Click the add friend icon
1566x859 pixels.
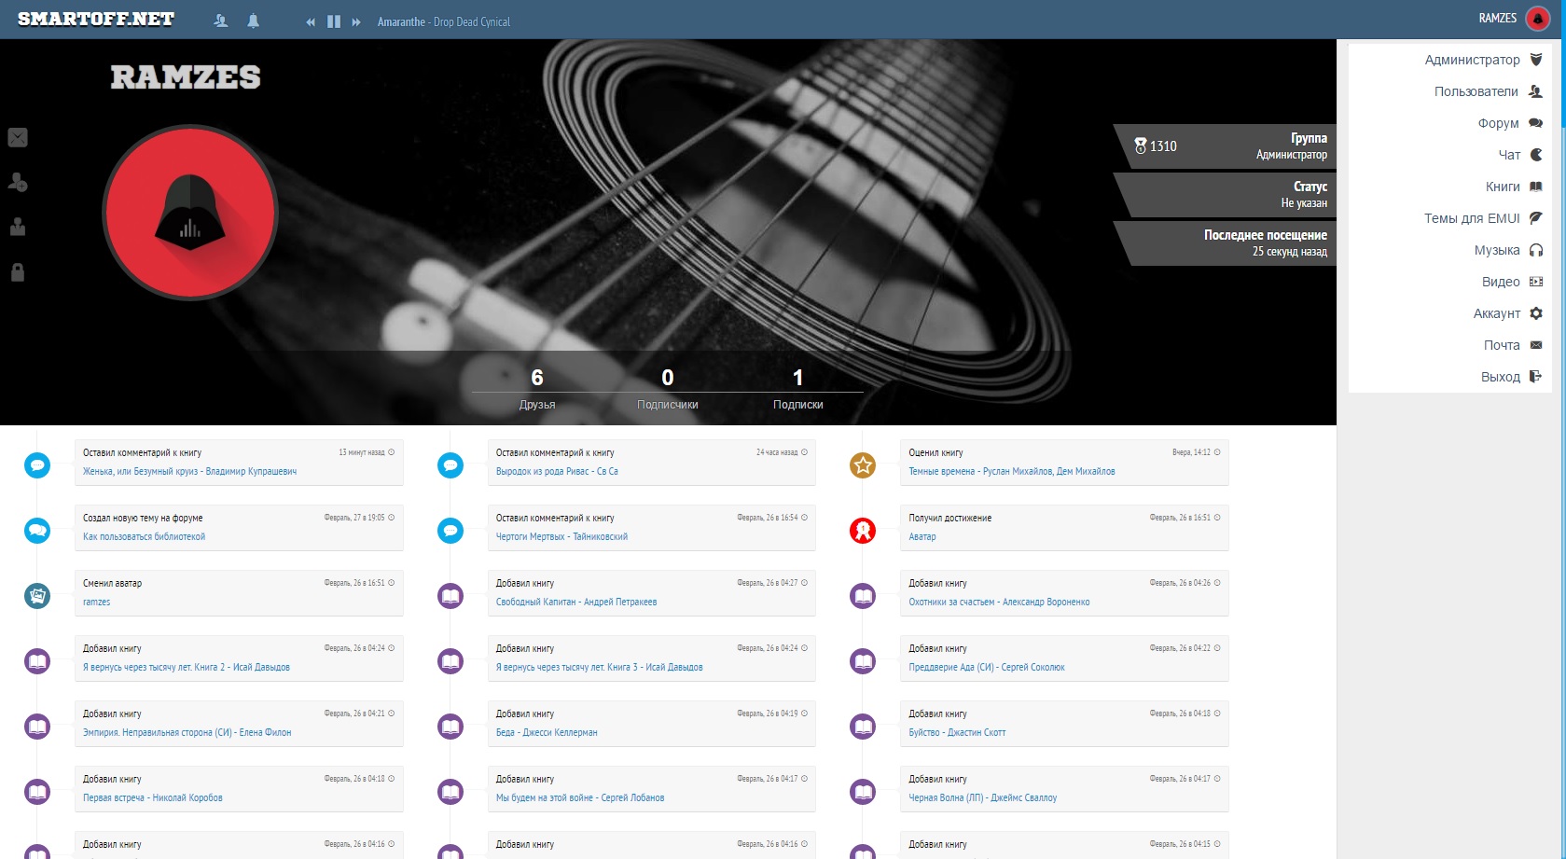[x=18, y=182]
